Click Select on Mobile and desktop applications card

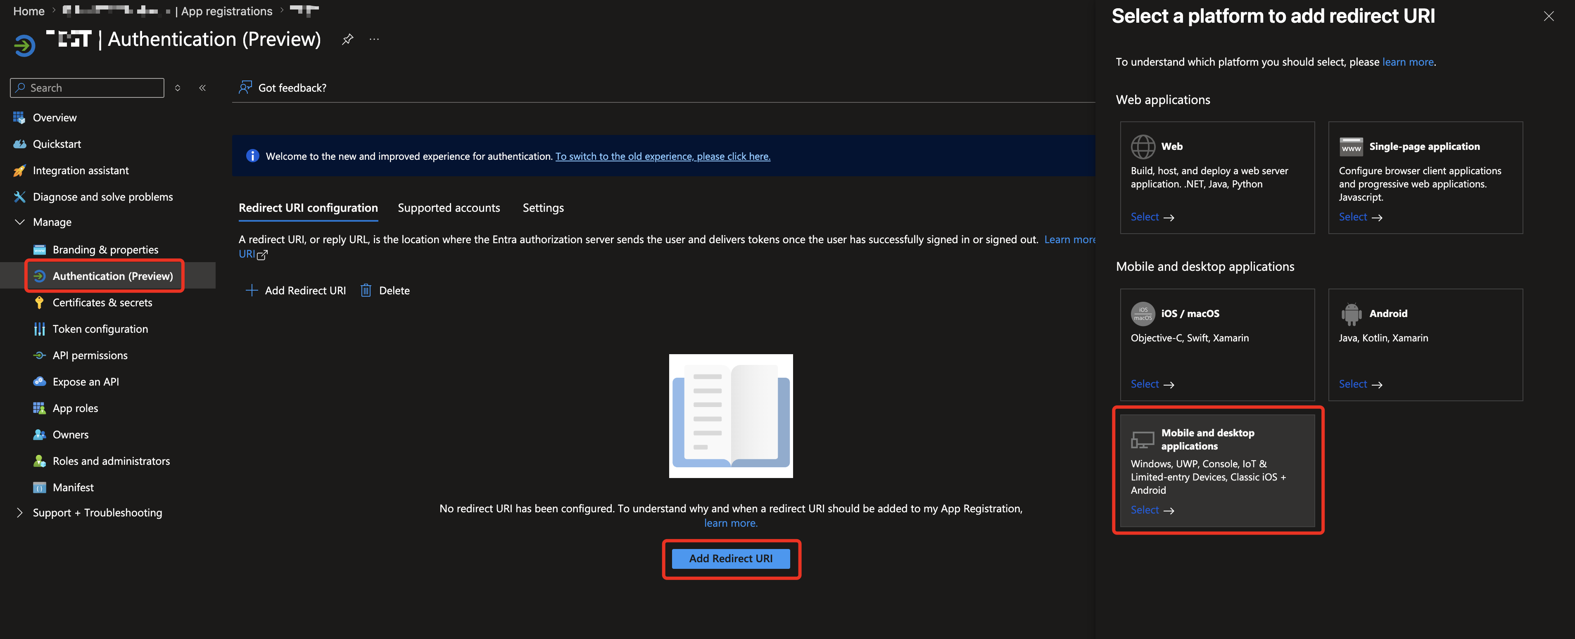point(1152,510)
